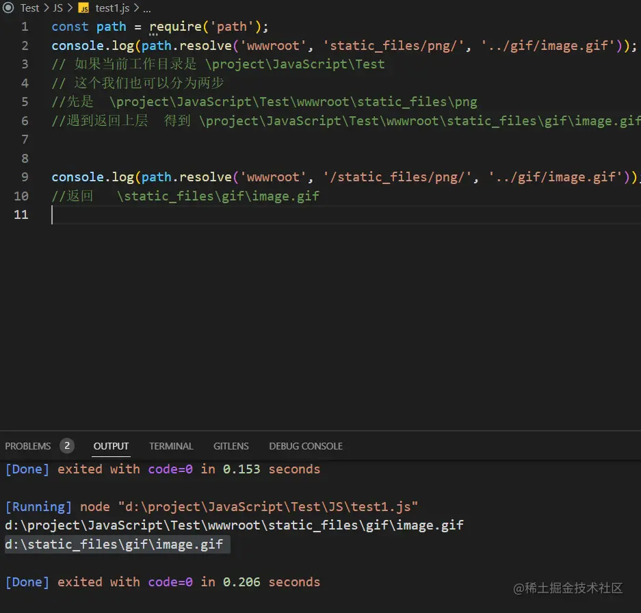Click the [Running] node command output line

[x=211, y=507]
